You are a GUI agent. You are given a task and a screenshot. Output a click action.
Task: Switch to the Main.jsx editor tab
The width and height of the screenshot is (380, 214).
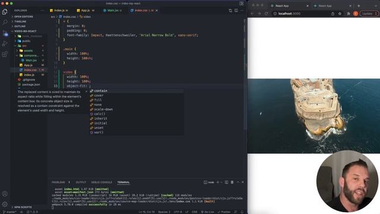point(113,11)
